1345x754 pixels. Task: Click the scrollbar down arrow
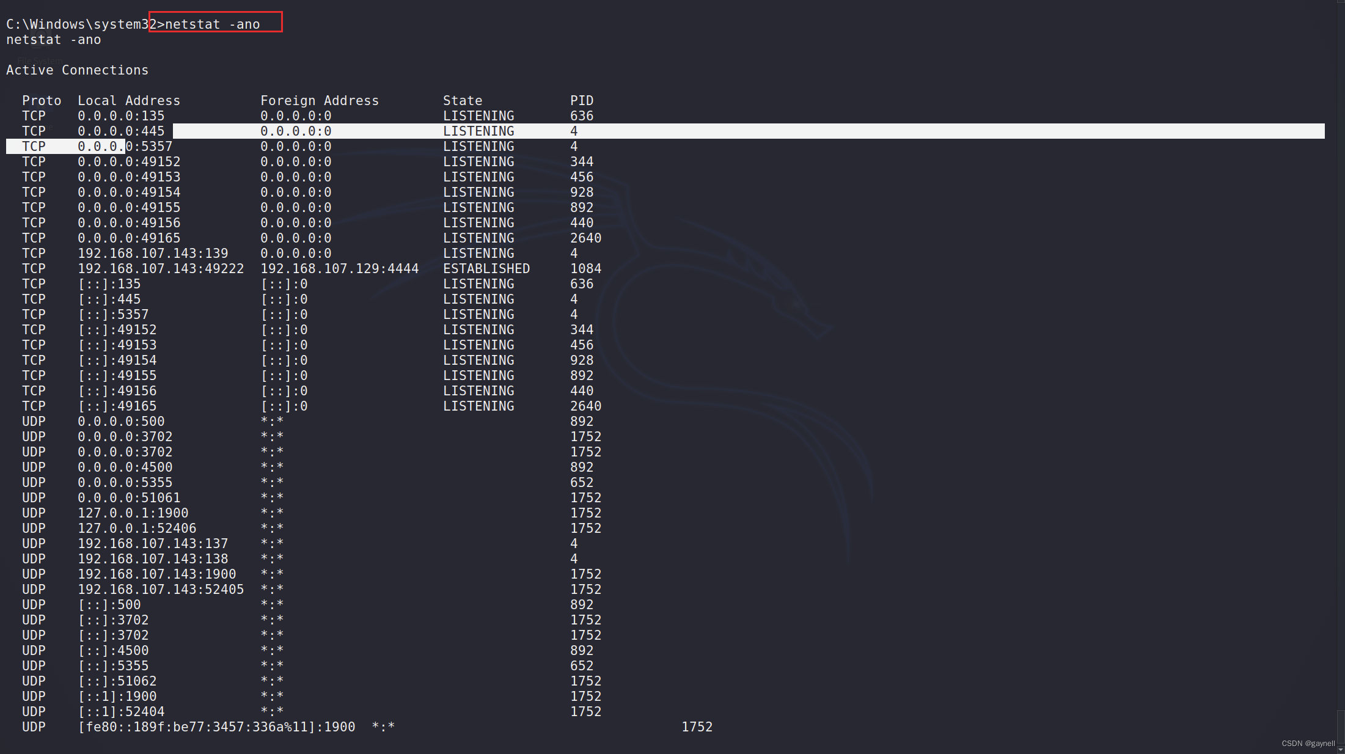(1341, 749)
